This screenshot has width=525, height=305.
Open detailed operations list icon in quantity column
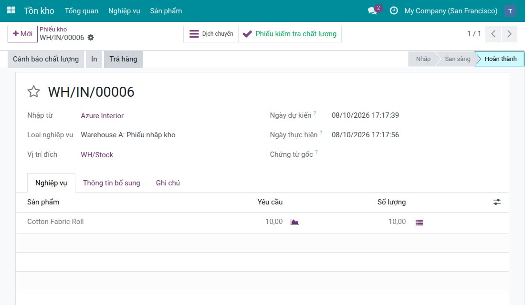click(x=419, y=223)
